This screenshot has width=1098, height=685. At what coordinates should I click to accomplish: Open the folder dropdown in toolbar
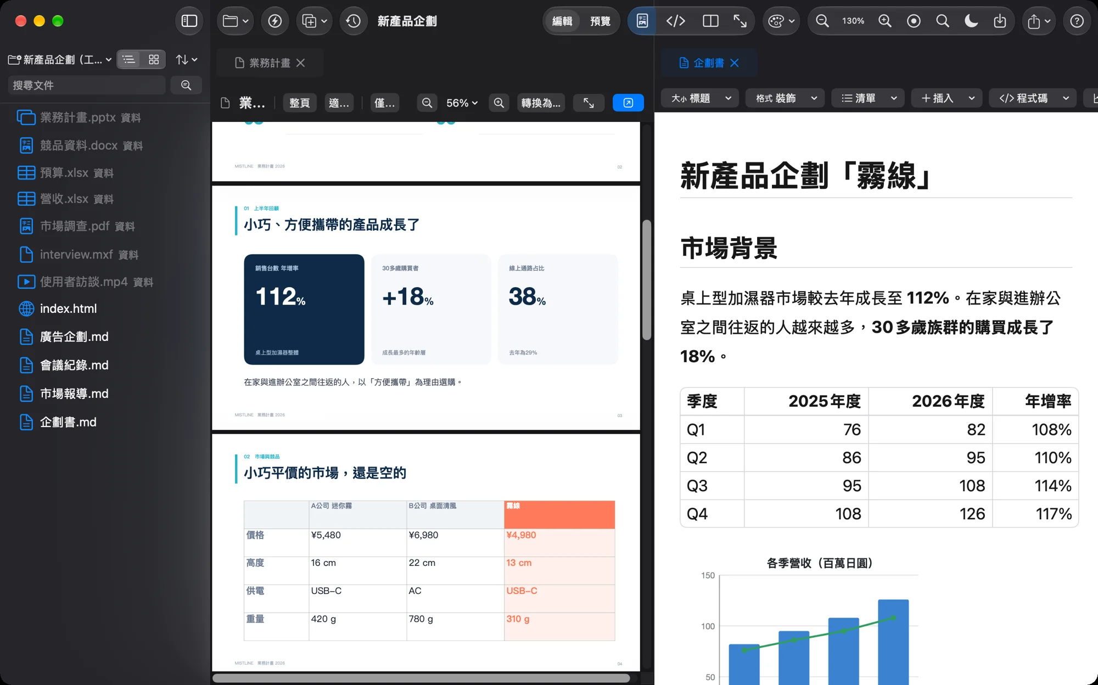[x=236, y=21]
